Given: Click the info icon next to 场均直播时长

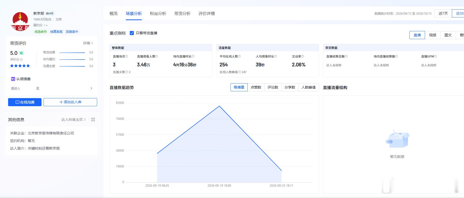Looking at the screenshot, I should click(193, 56).
